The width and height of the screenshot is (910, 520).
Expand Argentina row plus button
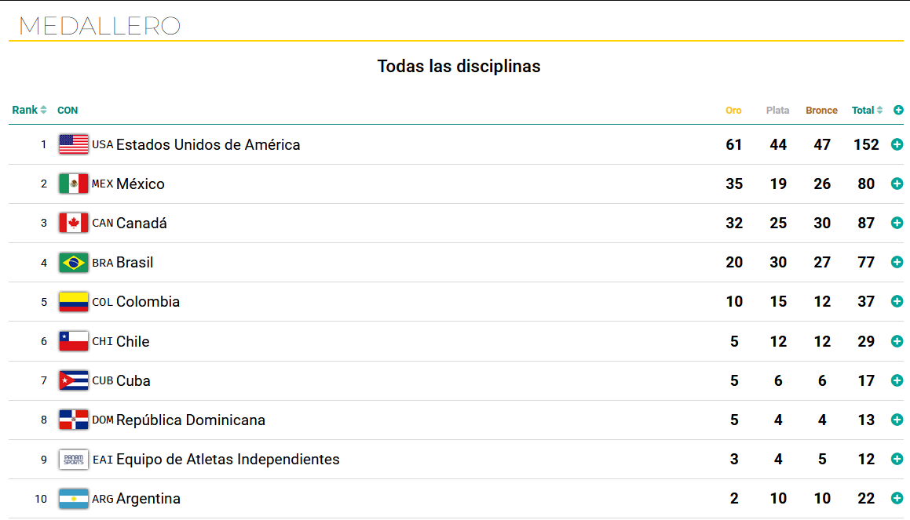click(897, 499)
